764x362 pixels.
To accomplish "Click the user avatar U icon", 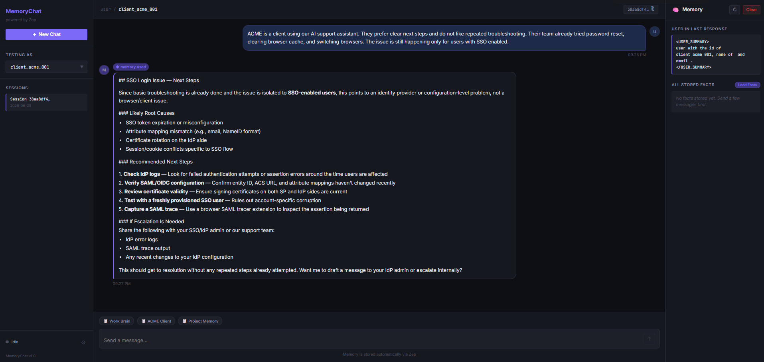I will tap(655, 31).
